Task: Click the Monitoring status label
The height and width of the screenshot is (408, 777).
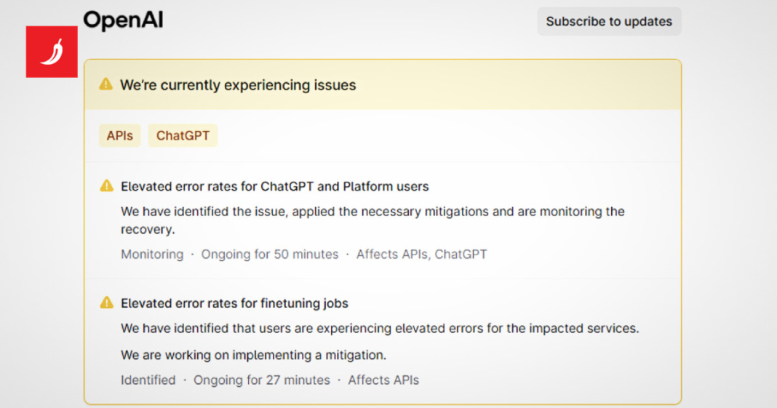Action: pyautogui.click(x=152, y=255)
